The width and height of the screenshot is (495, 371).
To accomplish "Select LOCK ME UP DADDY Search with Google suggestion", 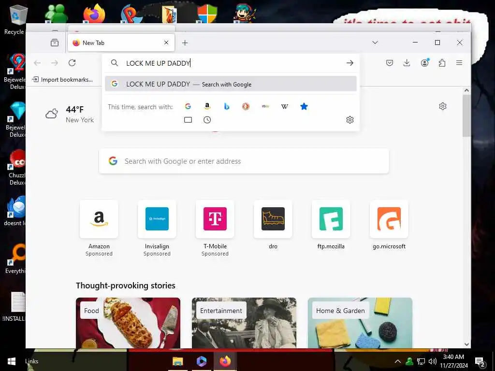I will [x=231, y=84].
